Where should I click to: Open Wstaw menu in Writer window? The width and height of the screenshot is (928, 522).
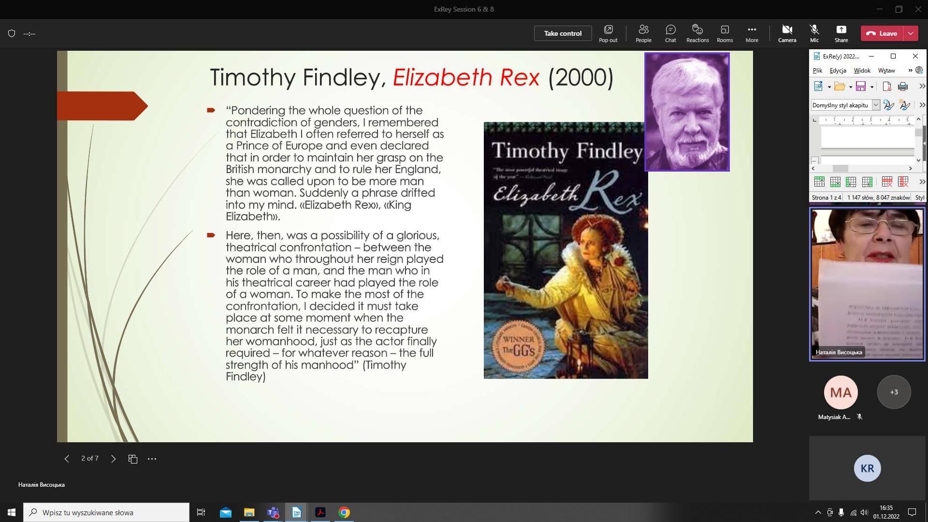886,71
